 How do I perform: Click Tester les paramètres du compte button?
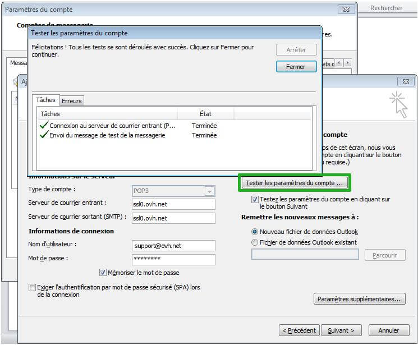click(295, 183)
